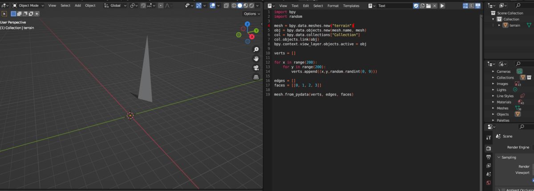This screenshot has height=191, width=534.
Task: Open the Select menu in text editor
Action: [x=318, y=6]
